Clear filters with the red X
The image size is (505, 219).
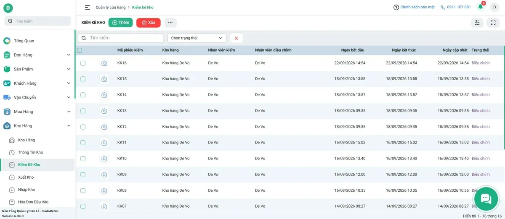tap(237, 38)
